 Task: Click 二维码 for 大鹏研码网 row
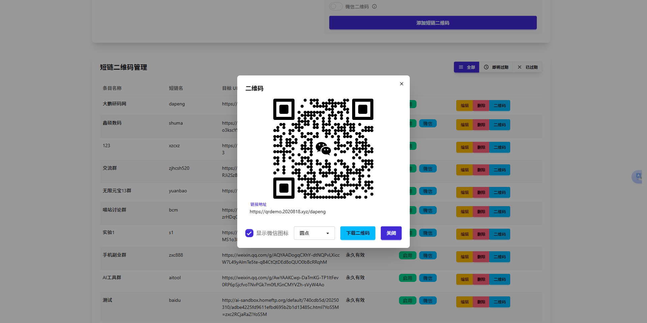pos(499,105)
